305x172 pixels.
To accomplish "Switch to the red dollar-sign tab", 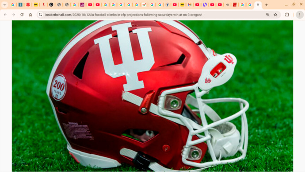I will pyautogui.click(x=28, y=5).
